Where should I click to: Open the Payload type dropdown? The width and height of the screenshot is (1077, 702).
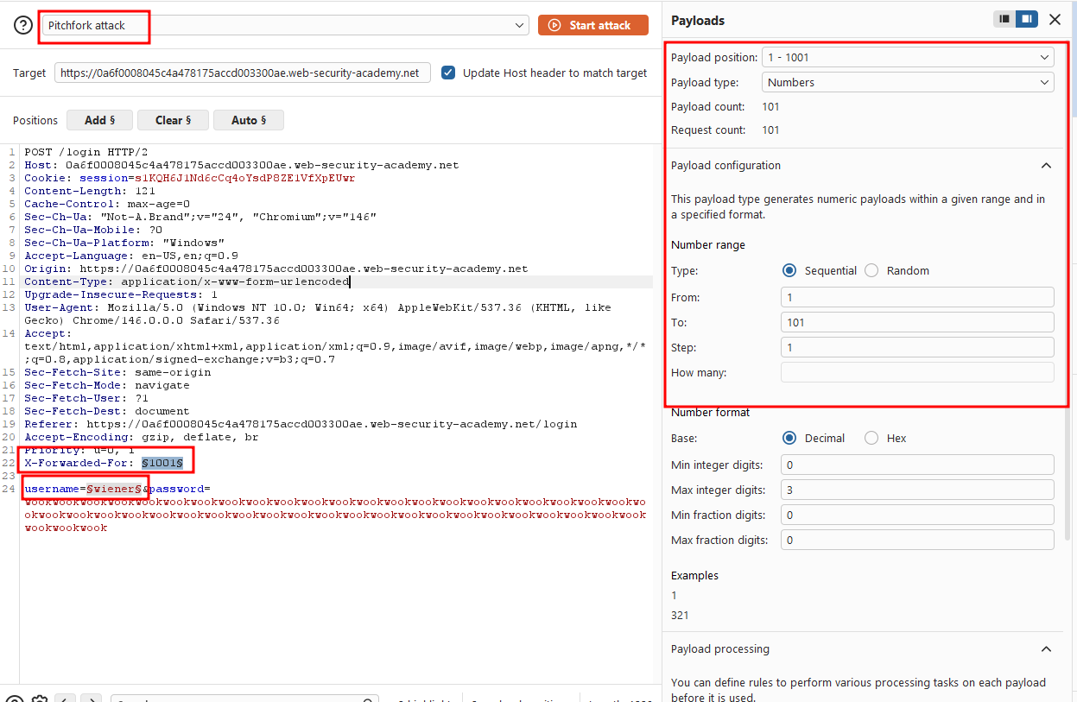(x=908, y=83)
